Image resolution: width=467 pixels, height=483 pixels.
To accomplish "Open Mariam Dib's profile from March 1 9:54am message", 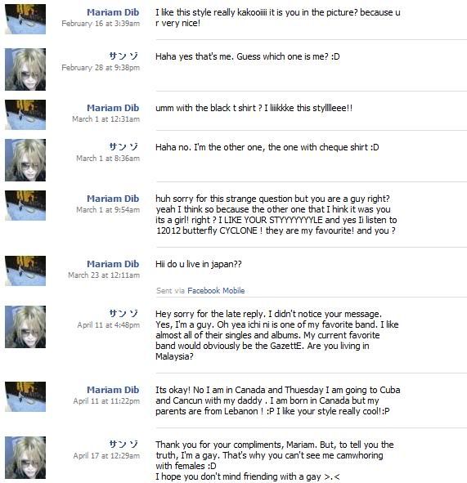I will [113, 199].
